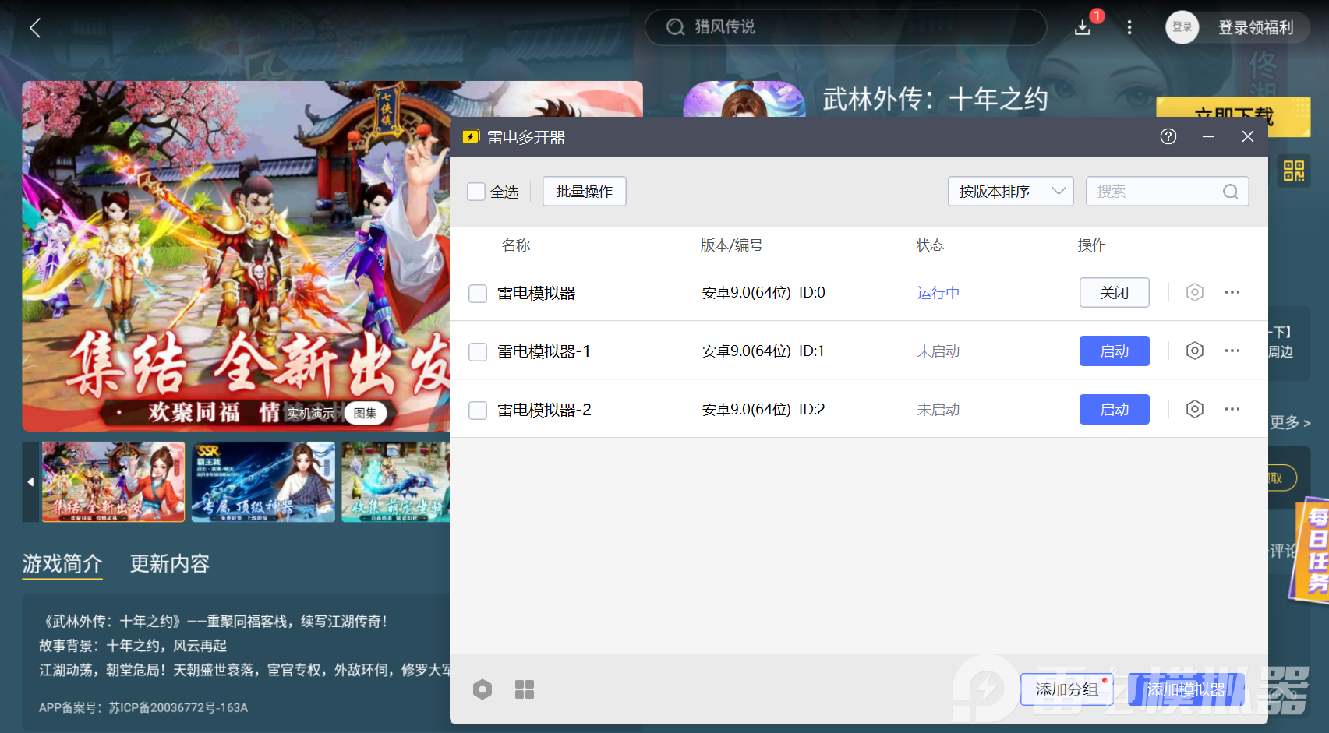
Task: Click the 未启动 status of 雷电模拟器-1
Action: [938, 351]
